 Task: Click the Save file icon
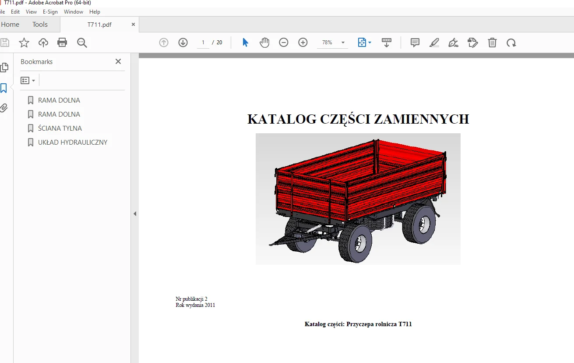pyautogui.click(x=4, y=43)
